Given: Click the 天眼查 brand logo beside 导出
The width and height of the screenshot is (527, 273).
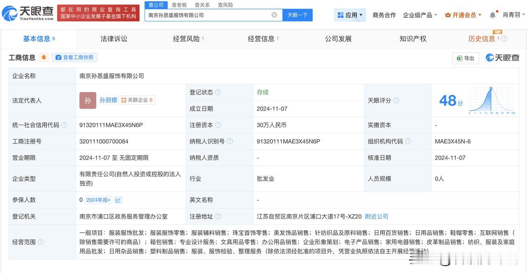Looking at the screenshot, I should click(502, 58).
